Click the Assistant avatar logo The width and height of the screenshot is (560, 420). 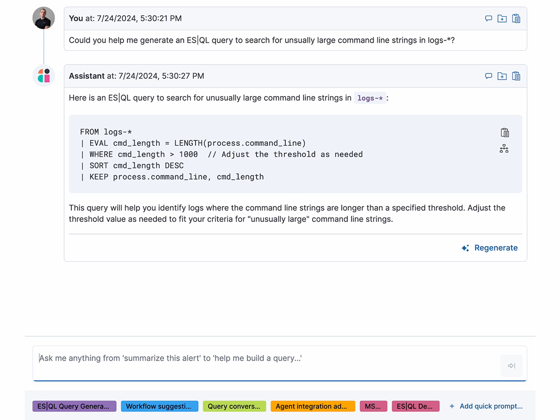pyautogui.click(x=44, y=76)
